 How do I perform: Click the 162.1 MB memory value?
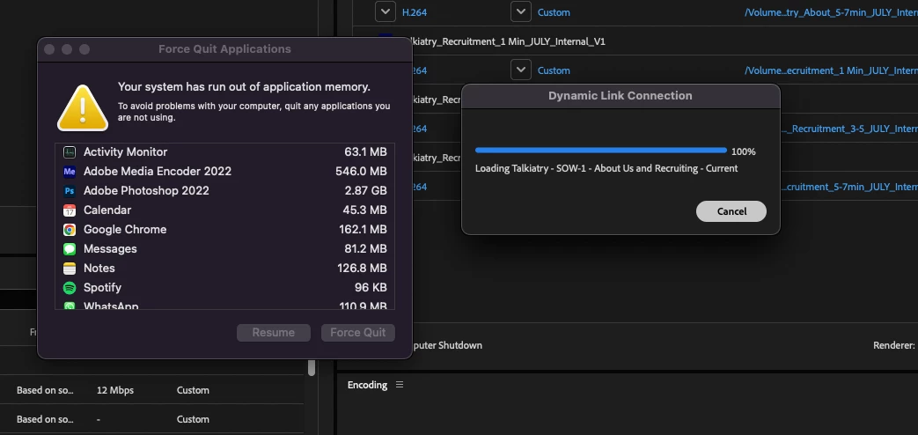(363, 230)
